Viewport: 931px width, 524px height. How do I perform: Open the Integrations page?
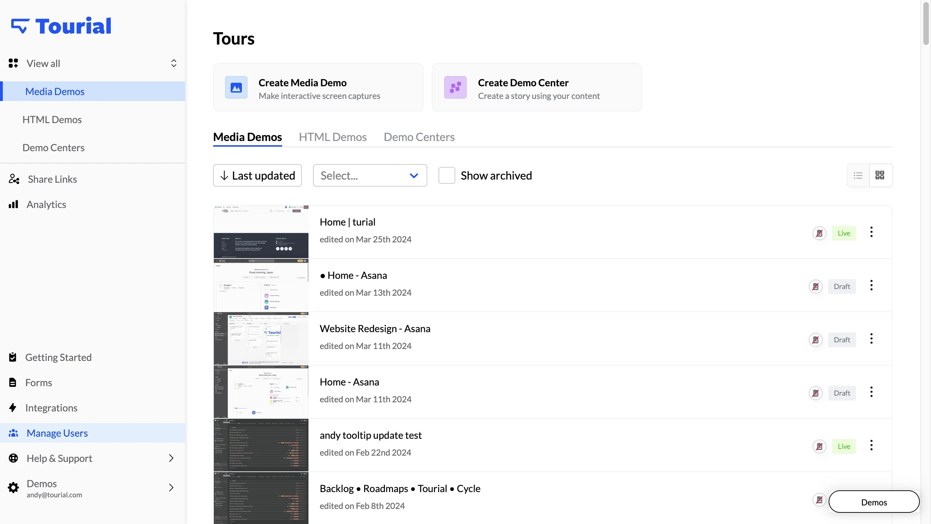[x=51, y=408]
